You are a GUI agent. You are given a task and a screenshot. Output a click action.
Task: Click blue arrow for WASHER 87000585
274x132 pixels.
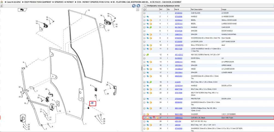147,38
